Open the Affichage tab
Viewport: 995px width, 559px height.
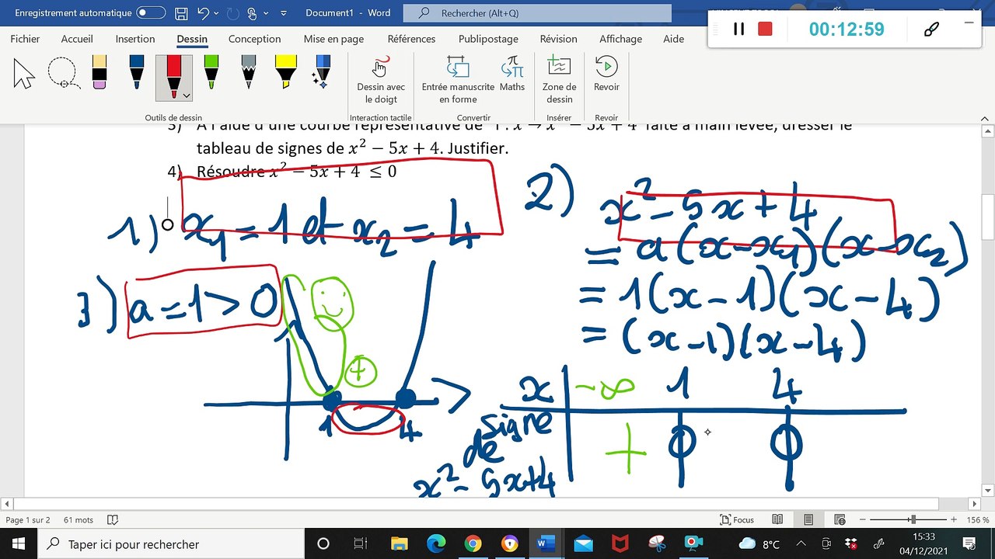620,39
